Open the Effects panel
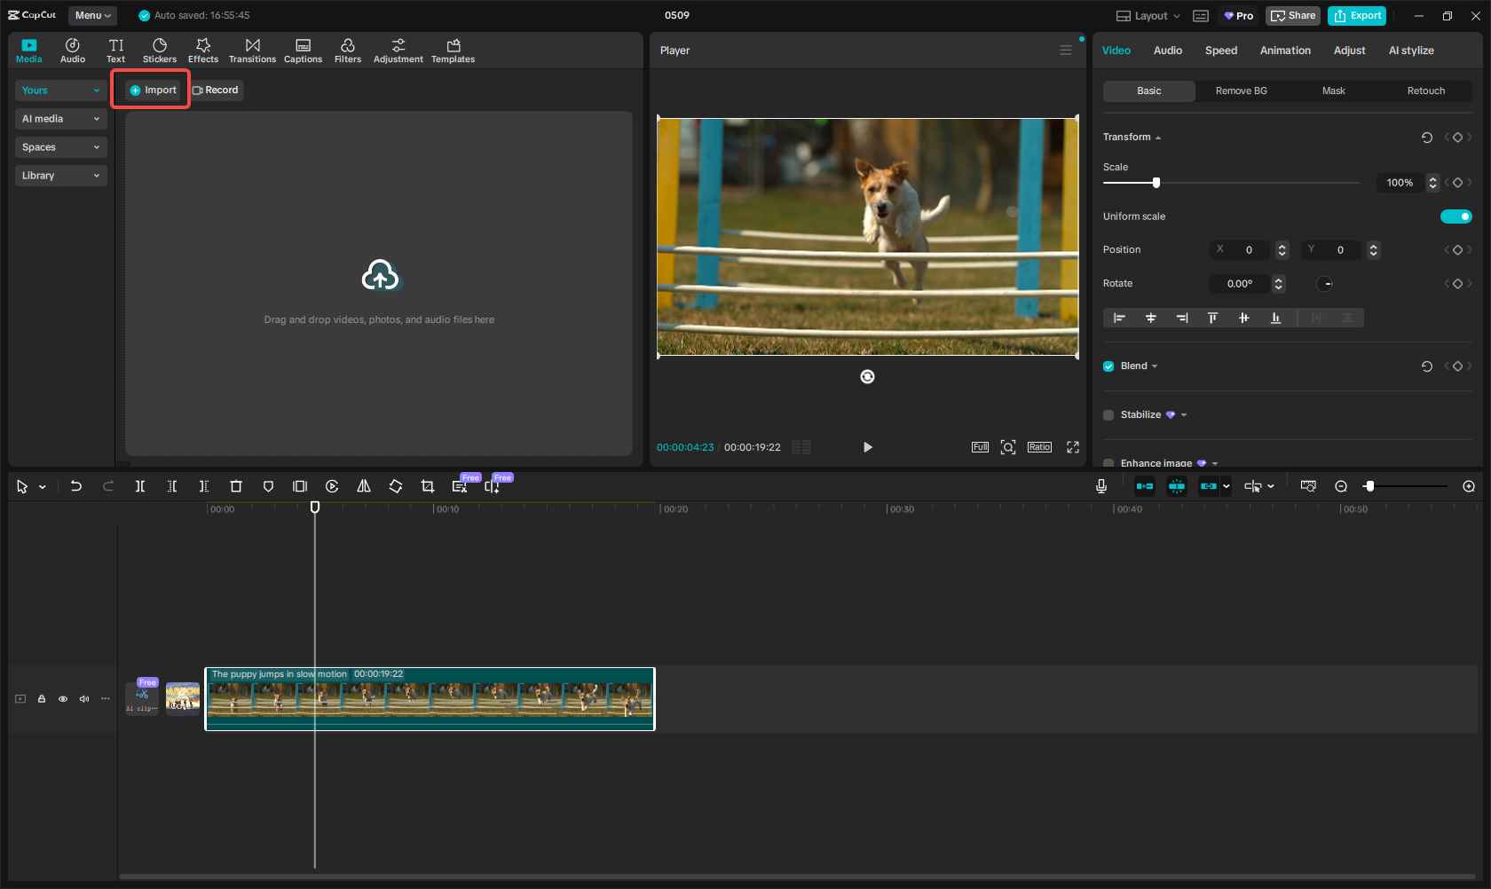 [x=203, y=50]
